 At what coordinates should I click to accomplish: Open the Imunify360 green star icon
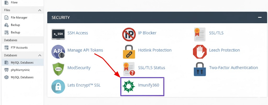[x=129, y=86]
